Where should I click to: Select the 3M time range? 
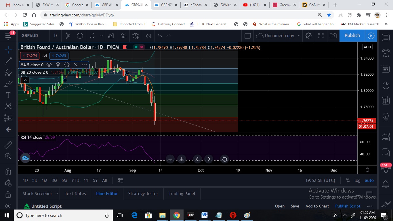pyautogui.click(x=54, y=180)
